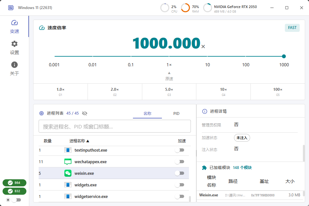The image size is (309, 206).
Task: Click the process list scrollbar thumb
Action: [190, 199]
